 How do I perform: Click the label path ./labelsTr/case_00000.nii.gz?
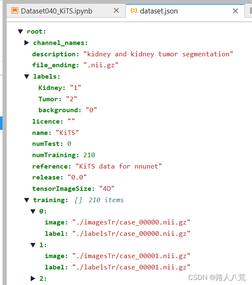pos(131,234)
